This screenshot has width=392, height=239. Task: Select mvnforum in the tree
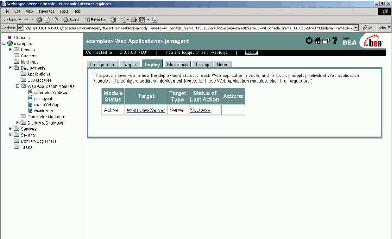[x=43, y=111]
